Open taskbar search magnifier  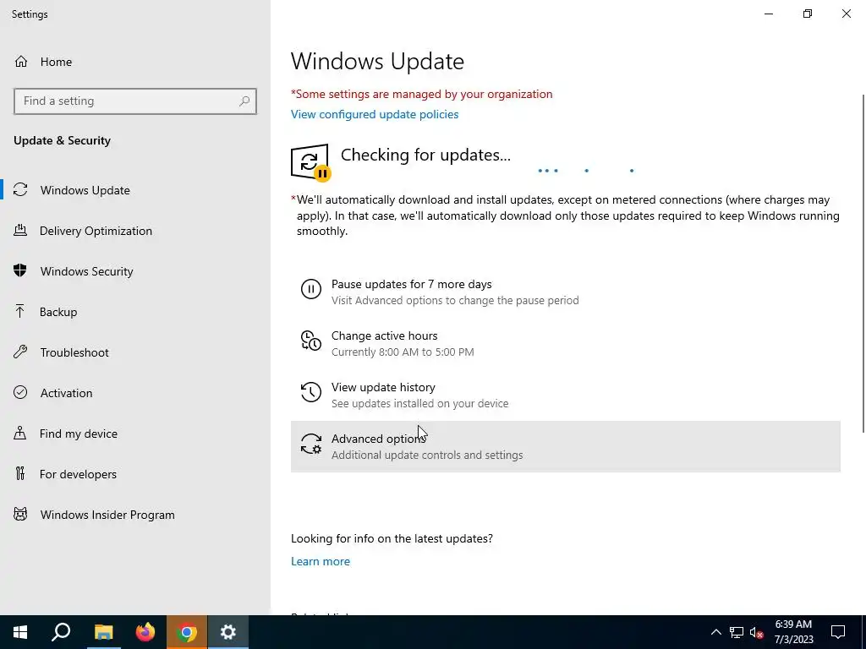[61, 632]
